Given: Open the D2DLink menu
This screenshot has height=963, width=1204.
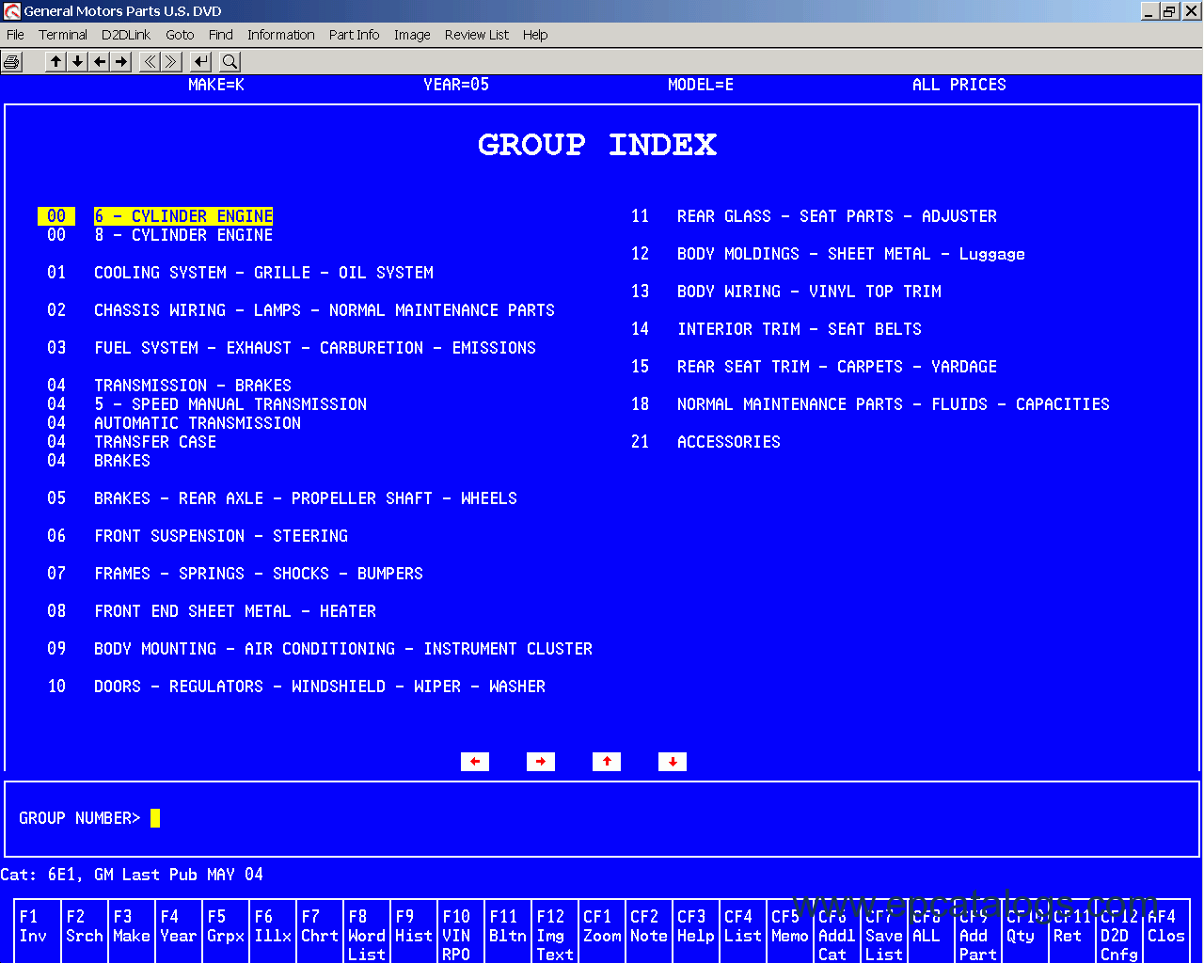Looking at the screenshot, I should click(126, 35).
